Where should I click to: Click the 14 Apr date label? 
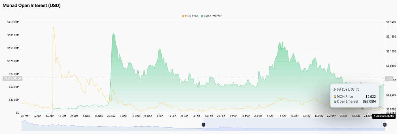point(282,116)
